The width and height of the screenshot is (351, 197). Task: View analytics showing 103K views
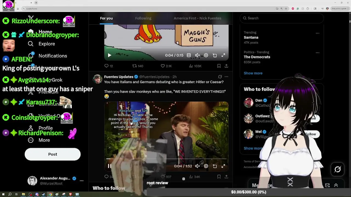(195, 66)
